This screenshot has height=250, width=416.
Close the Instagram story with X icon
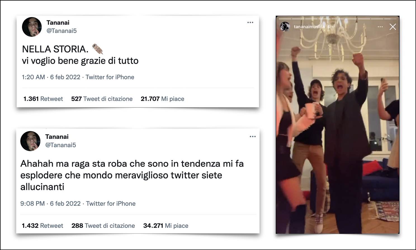coord(393,27)
